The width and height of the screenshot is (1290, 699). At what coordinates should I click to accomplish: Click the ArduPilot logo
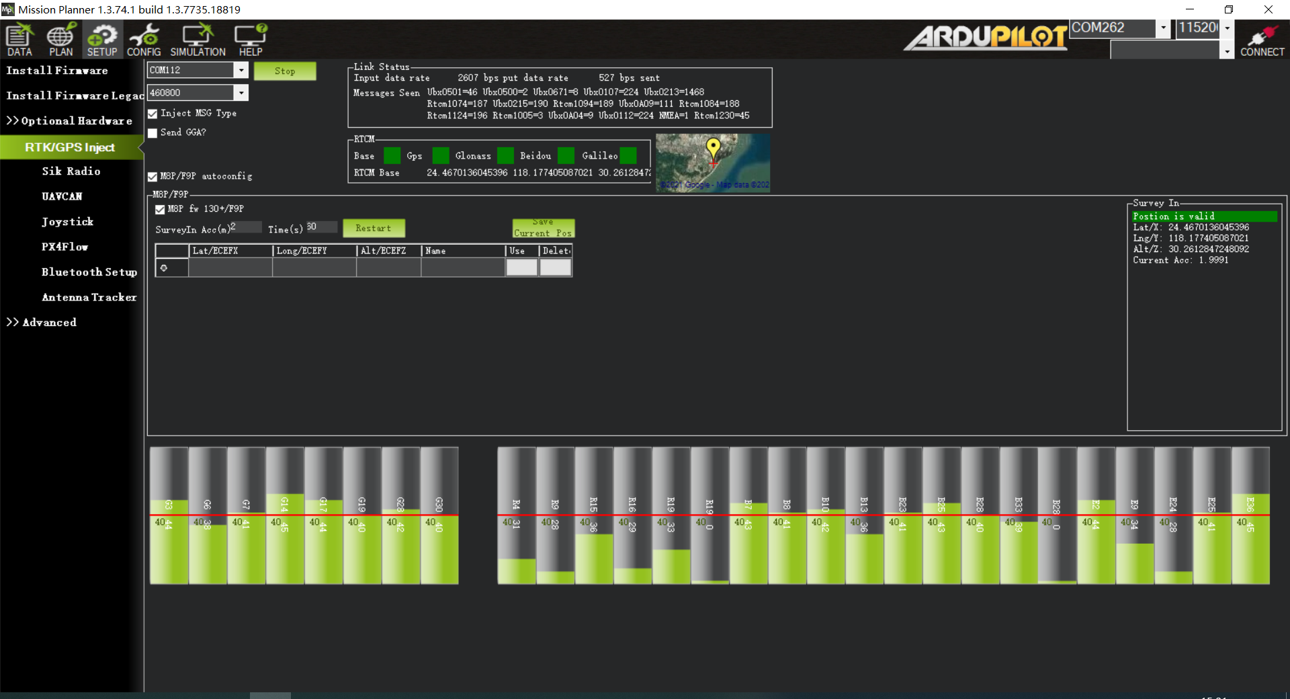pos(985,38)
